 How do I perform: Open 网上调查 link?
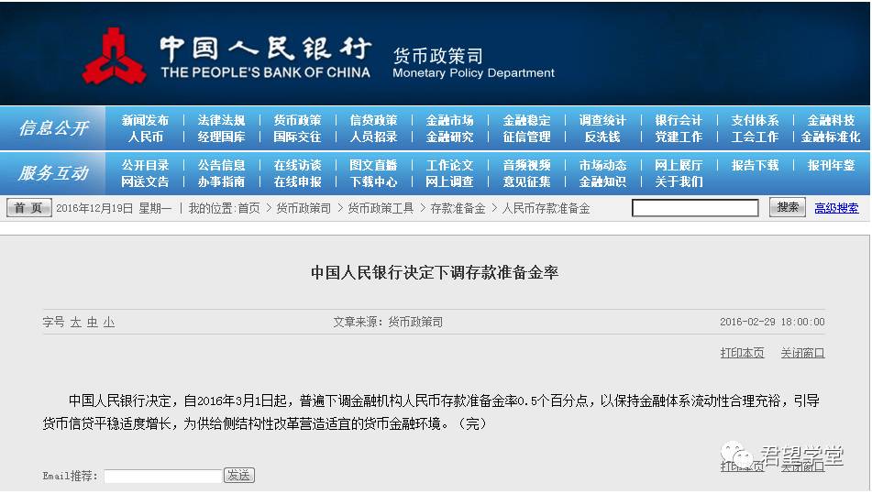coord(450,181)
